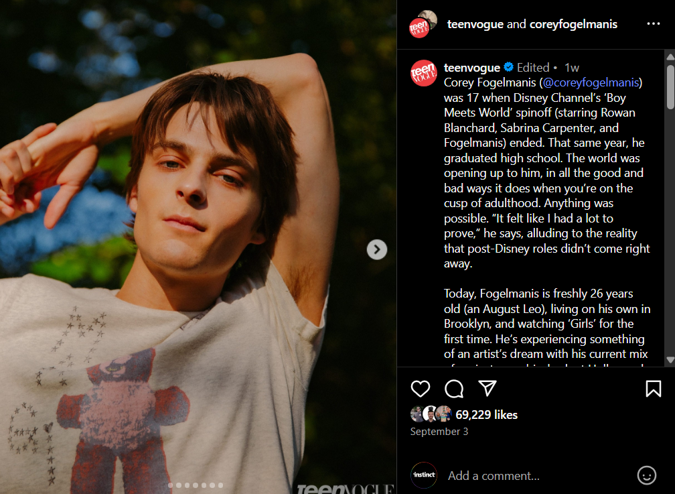View the list of 69,229 likes
The width and height of the screenshot is (675, 494).
tap(487, 414)
